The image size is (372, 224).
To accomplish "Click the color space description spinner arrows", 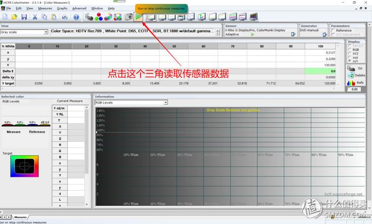I will tap(218, 32).
